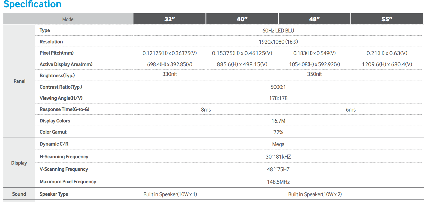
Task: Click the 1920x1080 (16:9) resolution value
Action: click(278, 42)
